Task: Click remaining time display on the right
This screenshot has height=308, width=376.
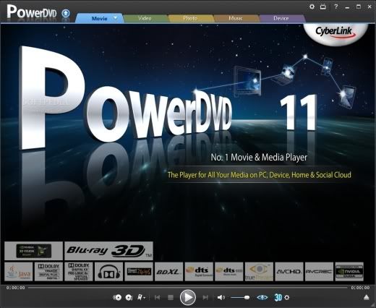Action: click(360, 288)
